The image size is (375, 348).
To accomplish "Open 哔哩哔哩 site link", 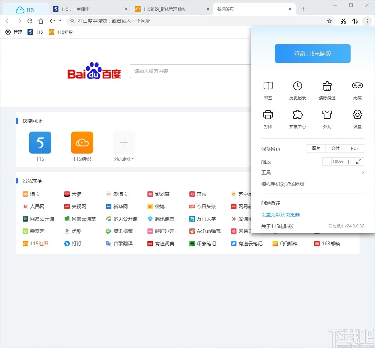I will click(161, 231).
